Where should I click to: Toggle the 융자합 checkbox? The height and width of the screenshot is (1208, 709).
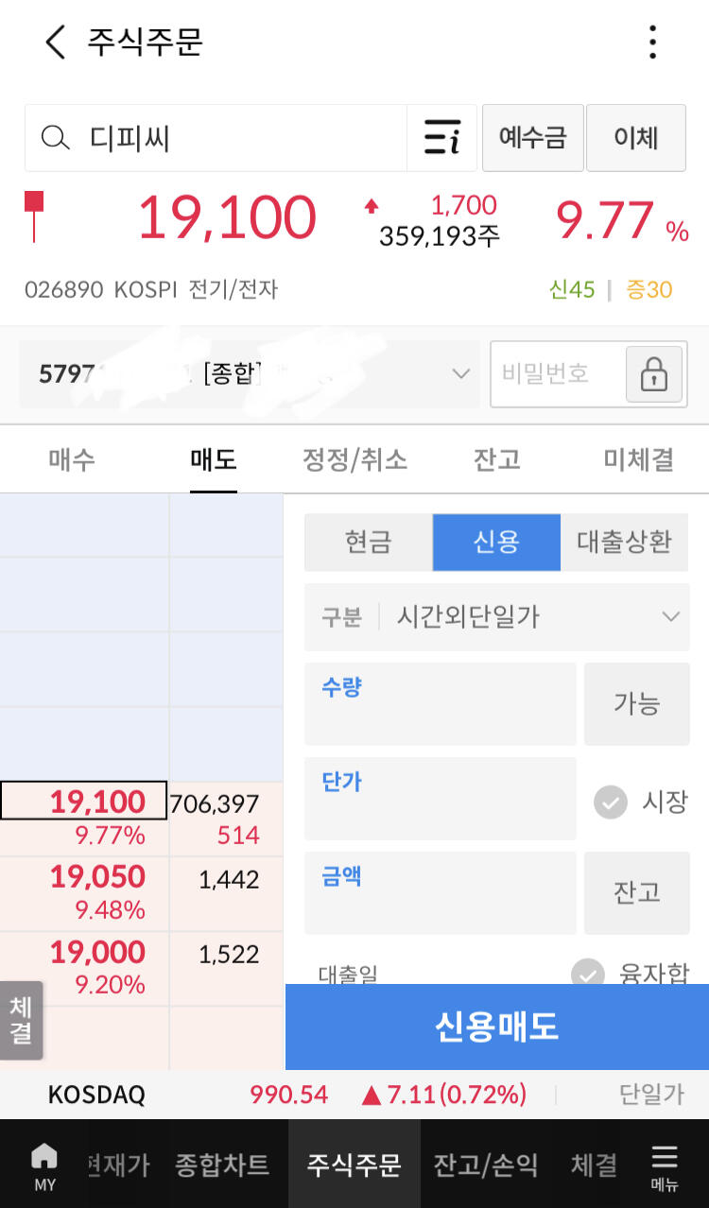click(x=588, y=972)
